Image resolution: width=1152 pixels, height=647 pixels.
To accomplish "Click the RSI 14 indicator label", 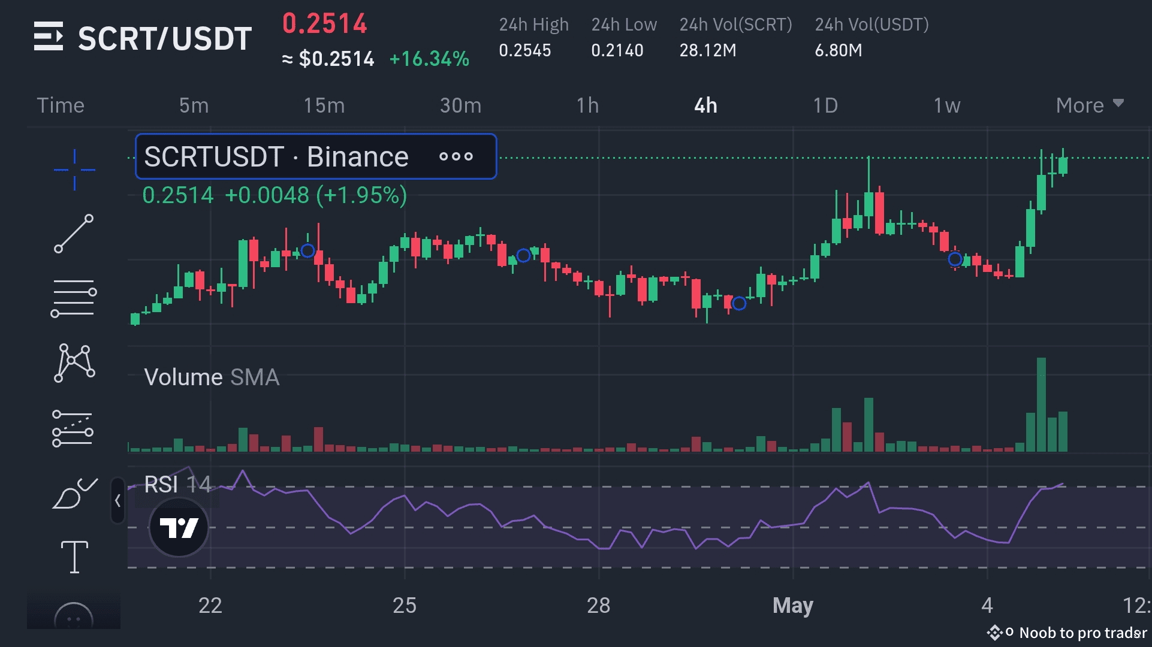I will 177,484.
